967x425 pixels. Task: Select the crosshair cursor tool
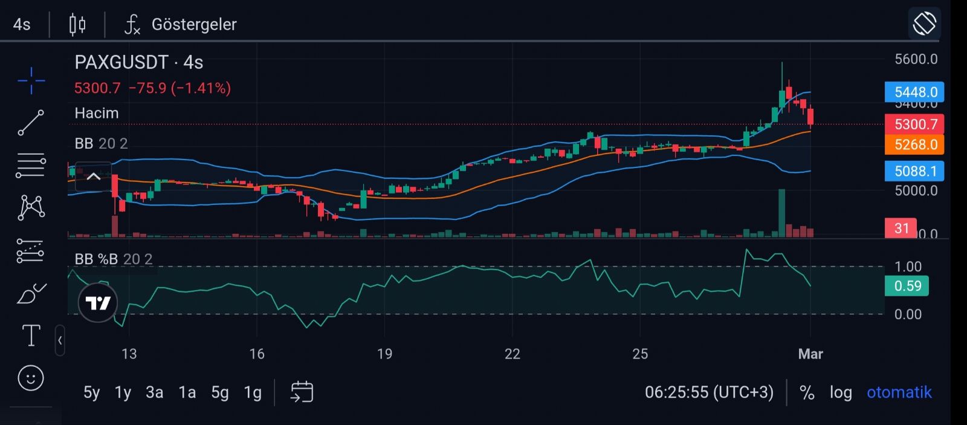[31, 80]
